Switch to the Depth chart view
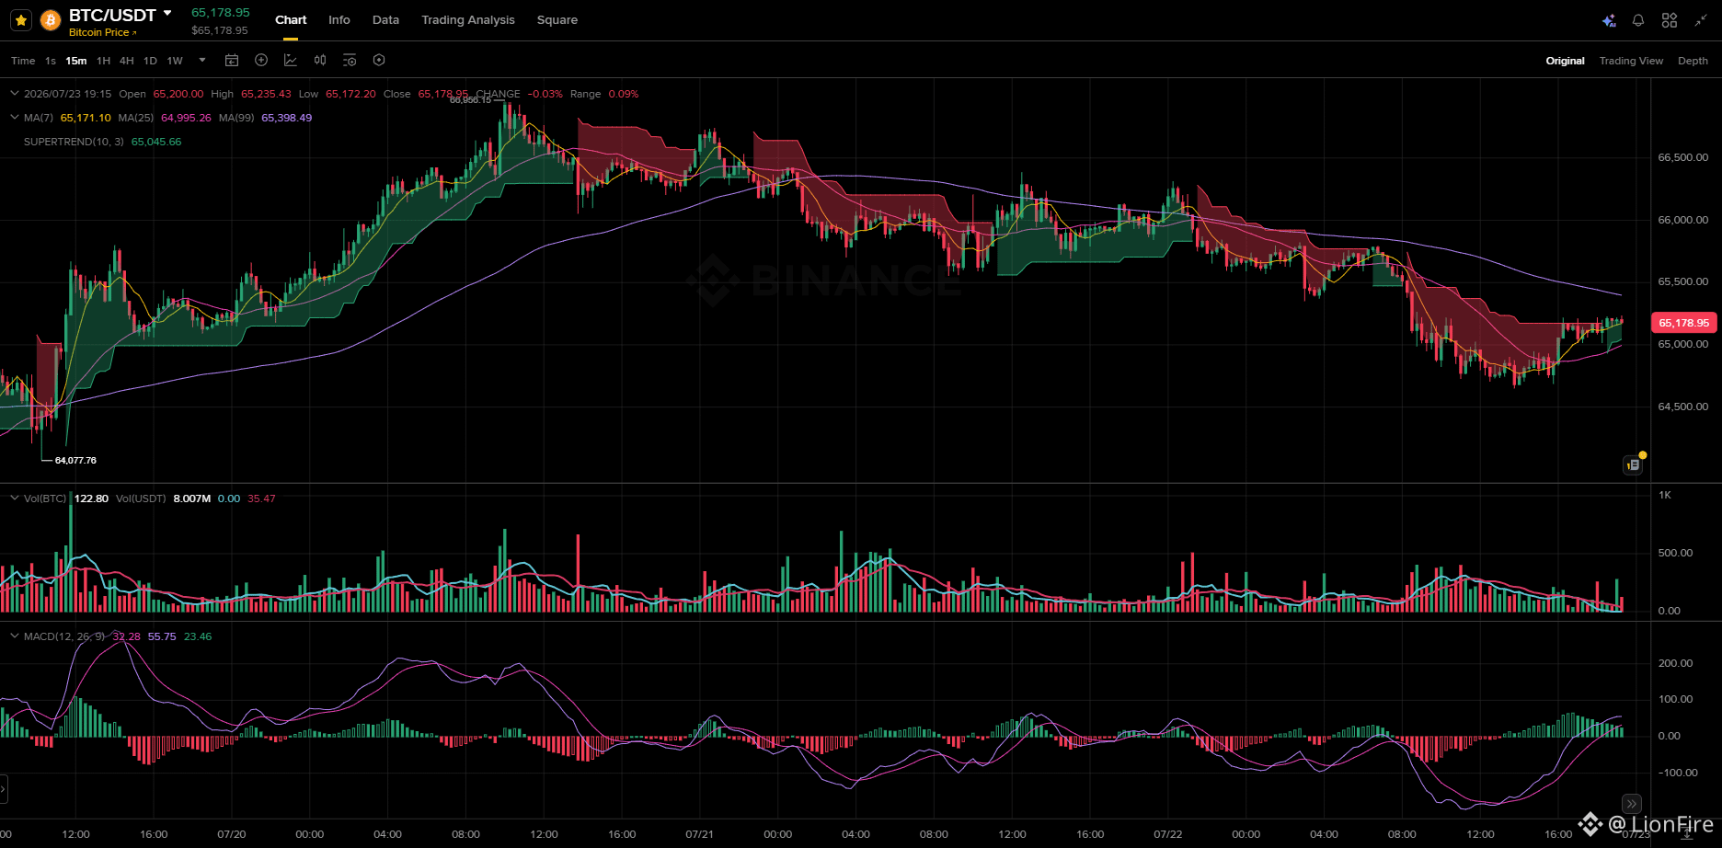This screenshot has width=1722, height=848. point(1693,61)
